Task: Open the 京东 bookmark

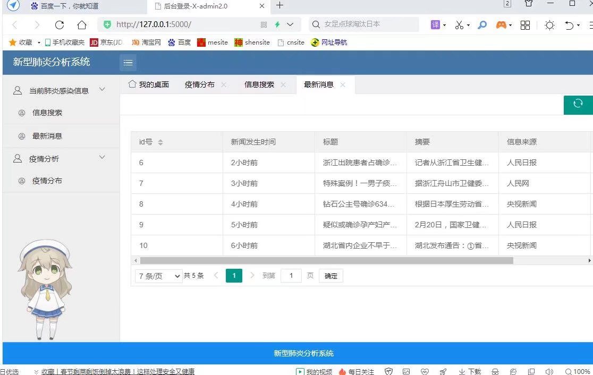Action: [x=106, y=42]
